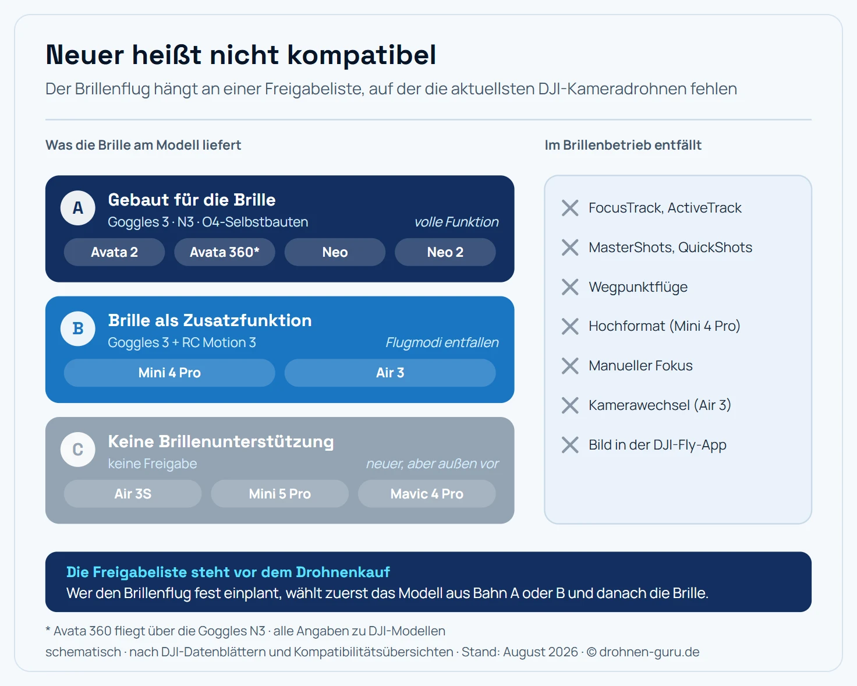Viewport: 857px width, 686px height.
Task: Choose the Neo pill in lane A
Action: [335, 252]
